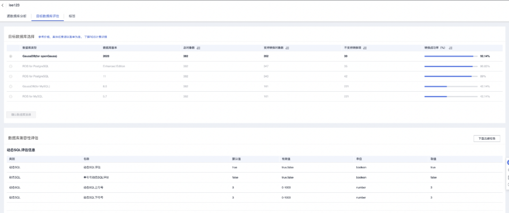509x213 pixels.
Task: Click the GaussDB(for MySQL) name cell
Action: [36, 87]
